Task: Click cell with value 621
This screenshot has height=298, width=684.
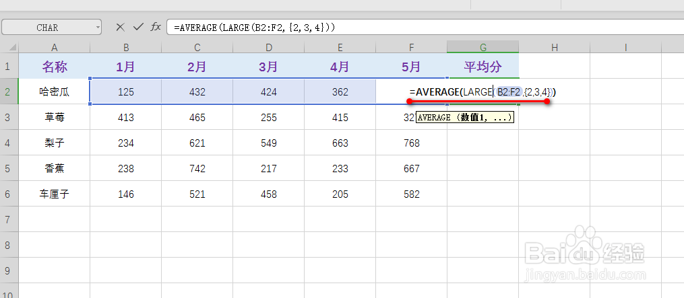Action: 197,143
